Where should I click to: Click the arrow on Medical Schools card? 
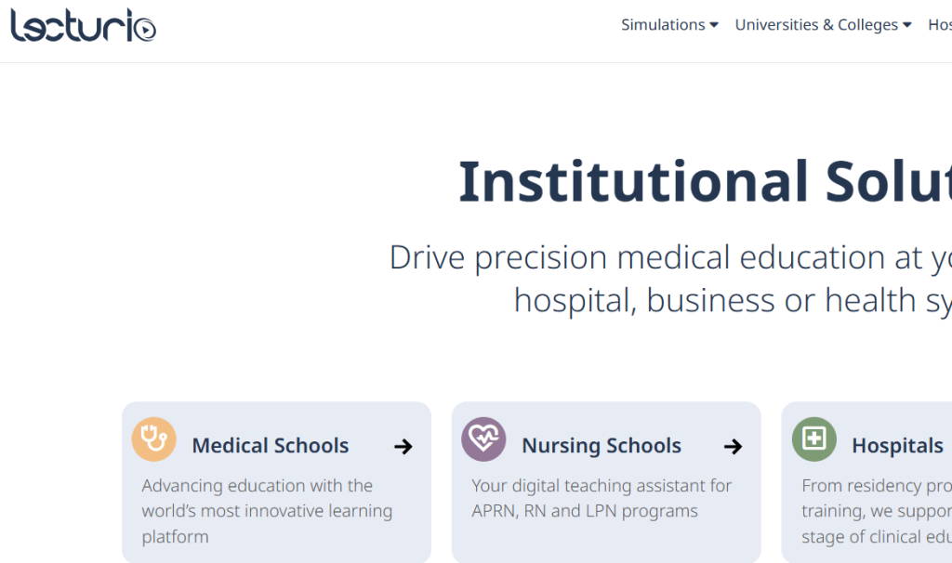tap(403, 447)
